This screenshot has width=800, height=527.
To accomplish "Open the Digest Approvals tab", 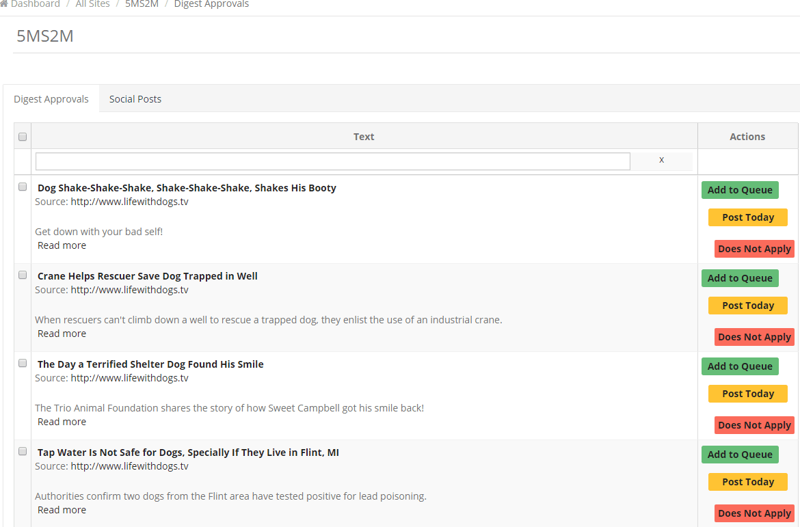I will [x=51, y=99].
